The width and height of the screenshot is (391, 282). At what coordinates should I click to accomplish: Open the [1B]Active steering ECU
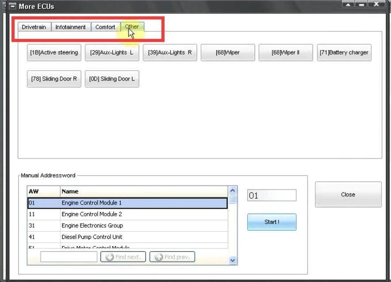coord(54,53)
